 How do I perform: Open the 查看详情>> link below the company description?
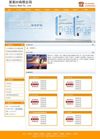51,63
